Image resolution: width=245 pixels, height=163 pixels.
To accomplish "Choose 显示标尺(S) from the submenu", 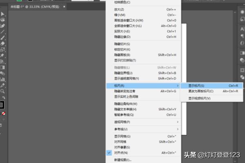I will click(x=196, y=86).
